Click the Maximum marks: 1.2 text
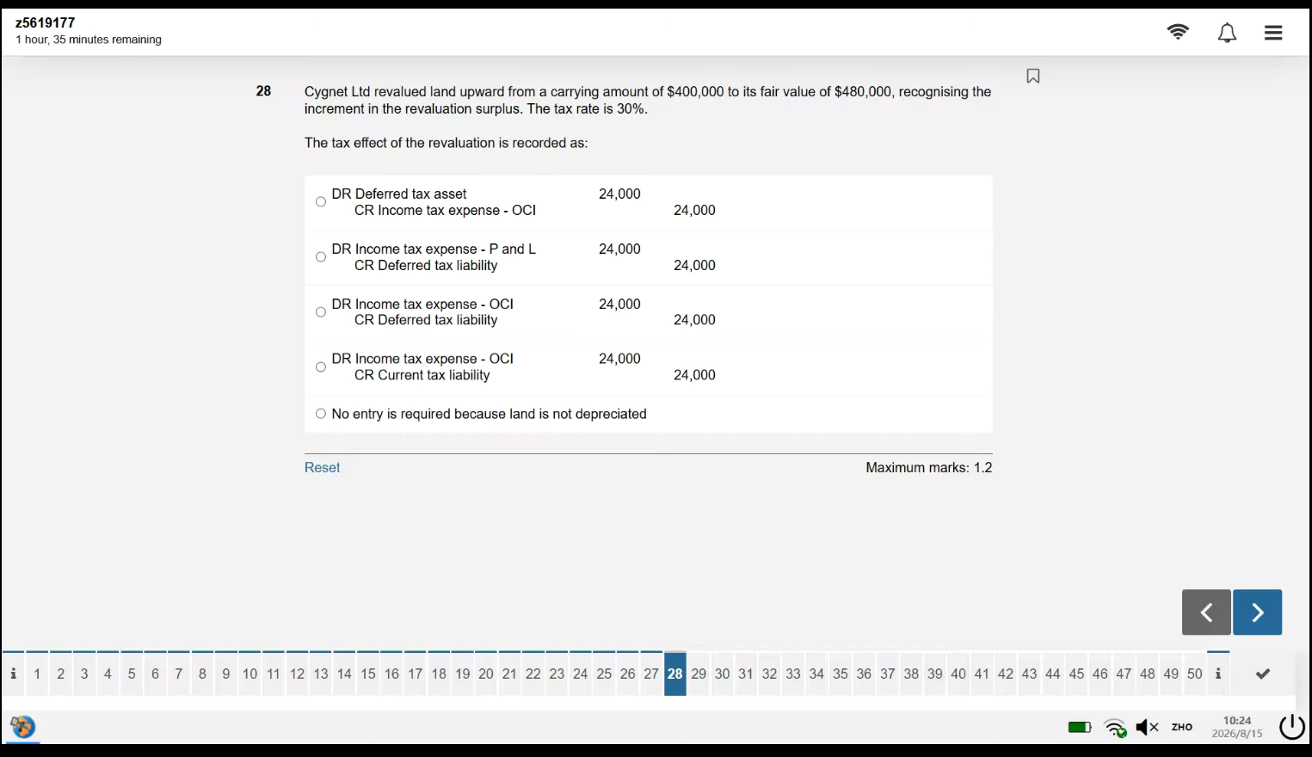Viewport: 1312px width, 757px height. tap(929, 467)
